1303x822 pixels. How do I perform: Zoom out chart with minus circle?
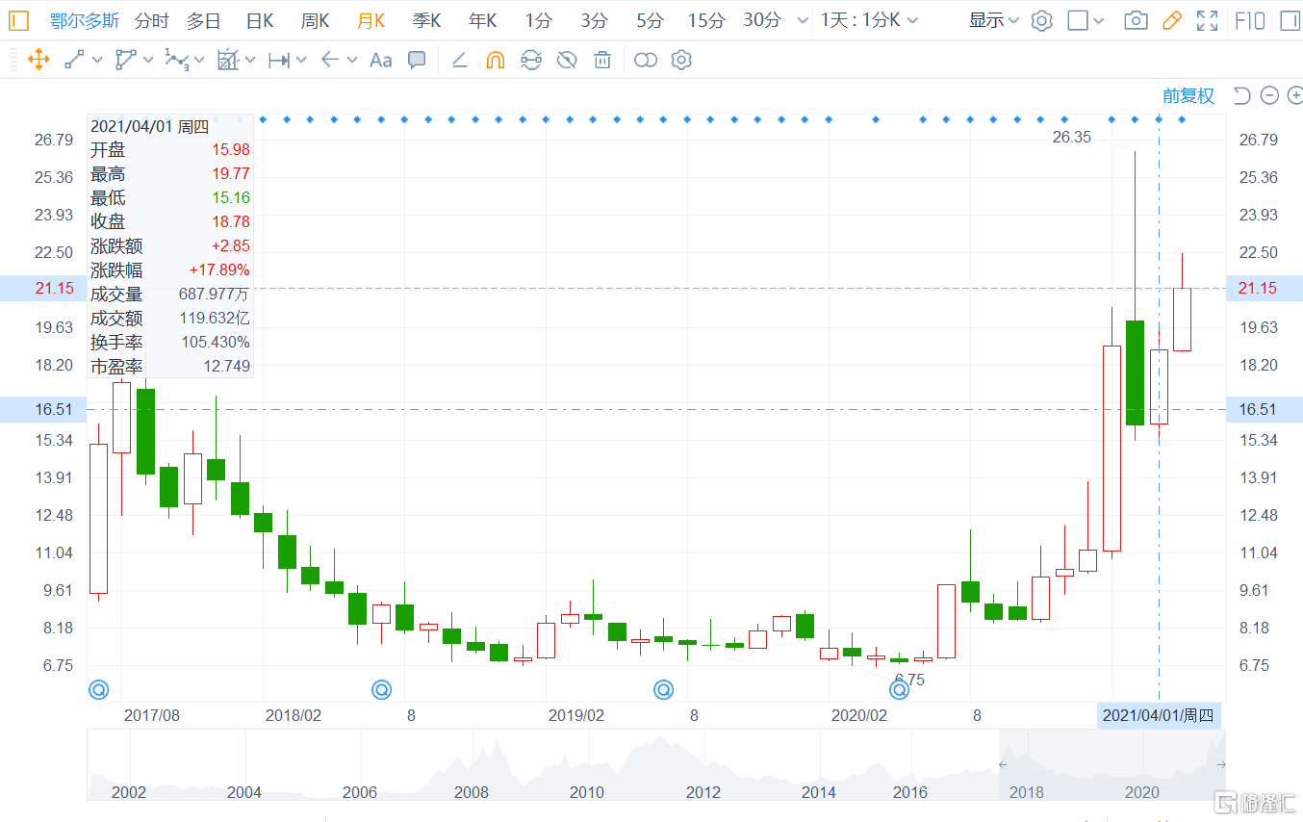(x=1269, y=95)
